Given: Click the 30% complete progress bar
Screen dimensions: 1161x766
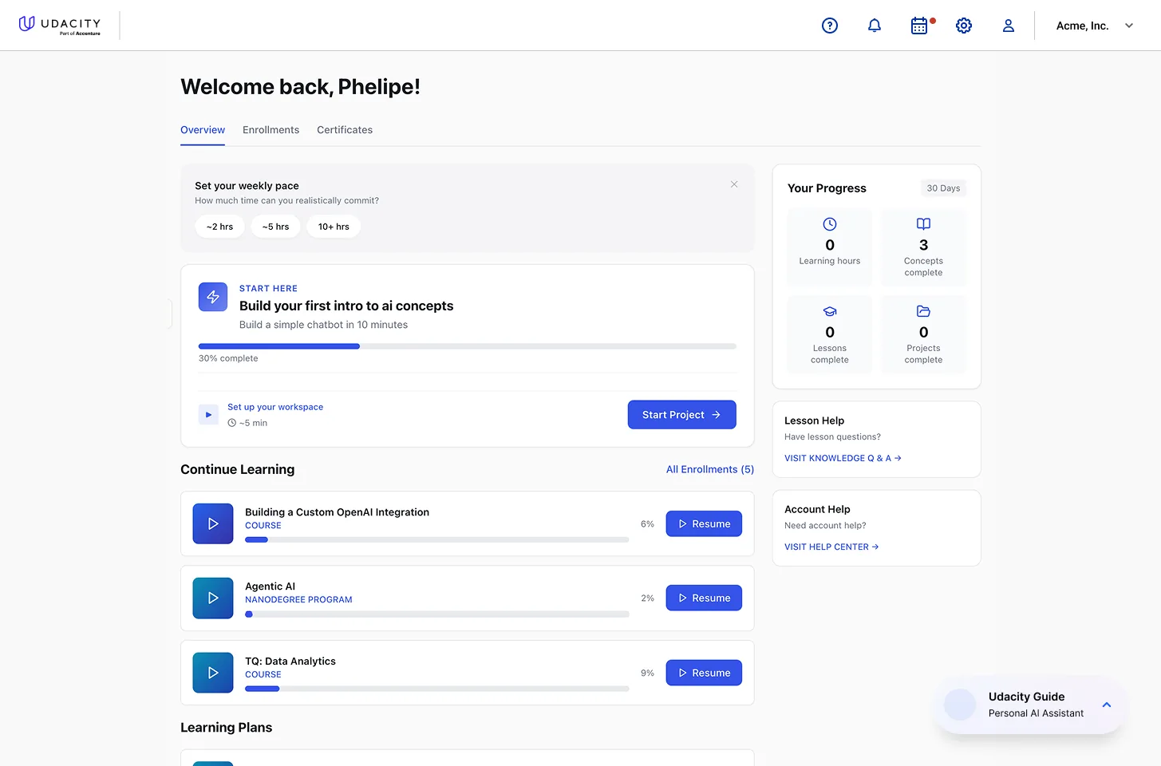Looking at the screenshot, I should [467, 346].
